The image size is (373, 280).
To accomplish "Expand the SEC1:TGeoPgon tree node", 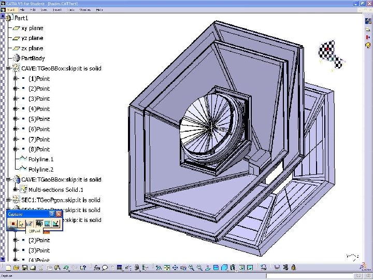I will coord(9,200).
